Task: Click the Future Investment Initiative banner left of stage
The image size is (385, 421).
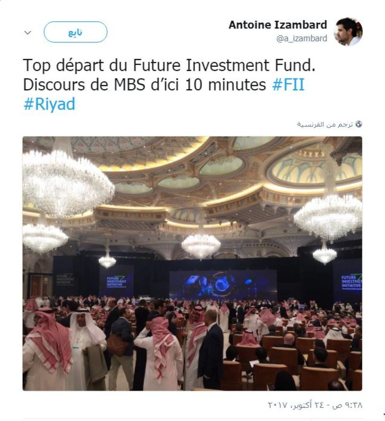Action: click(116, 281)
